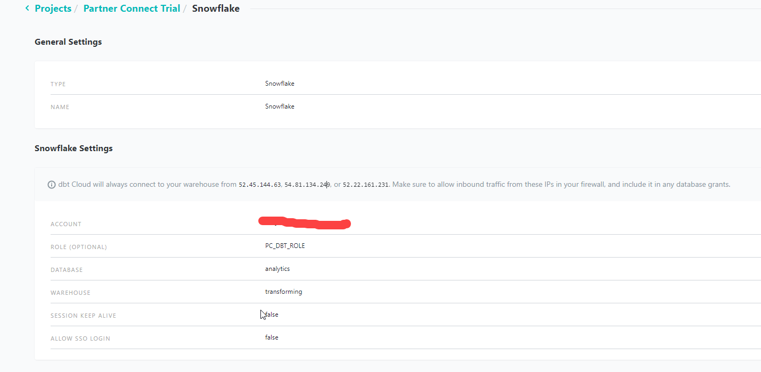Click the TYPE field label
This screenshot has height=372, width=761.
58,84
